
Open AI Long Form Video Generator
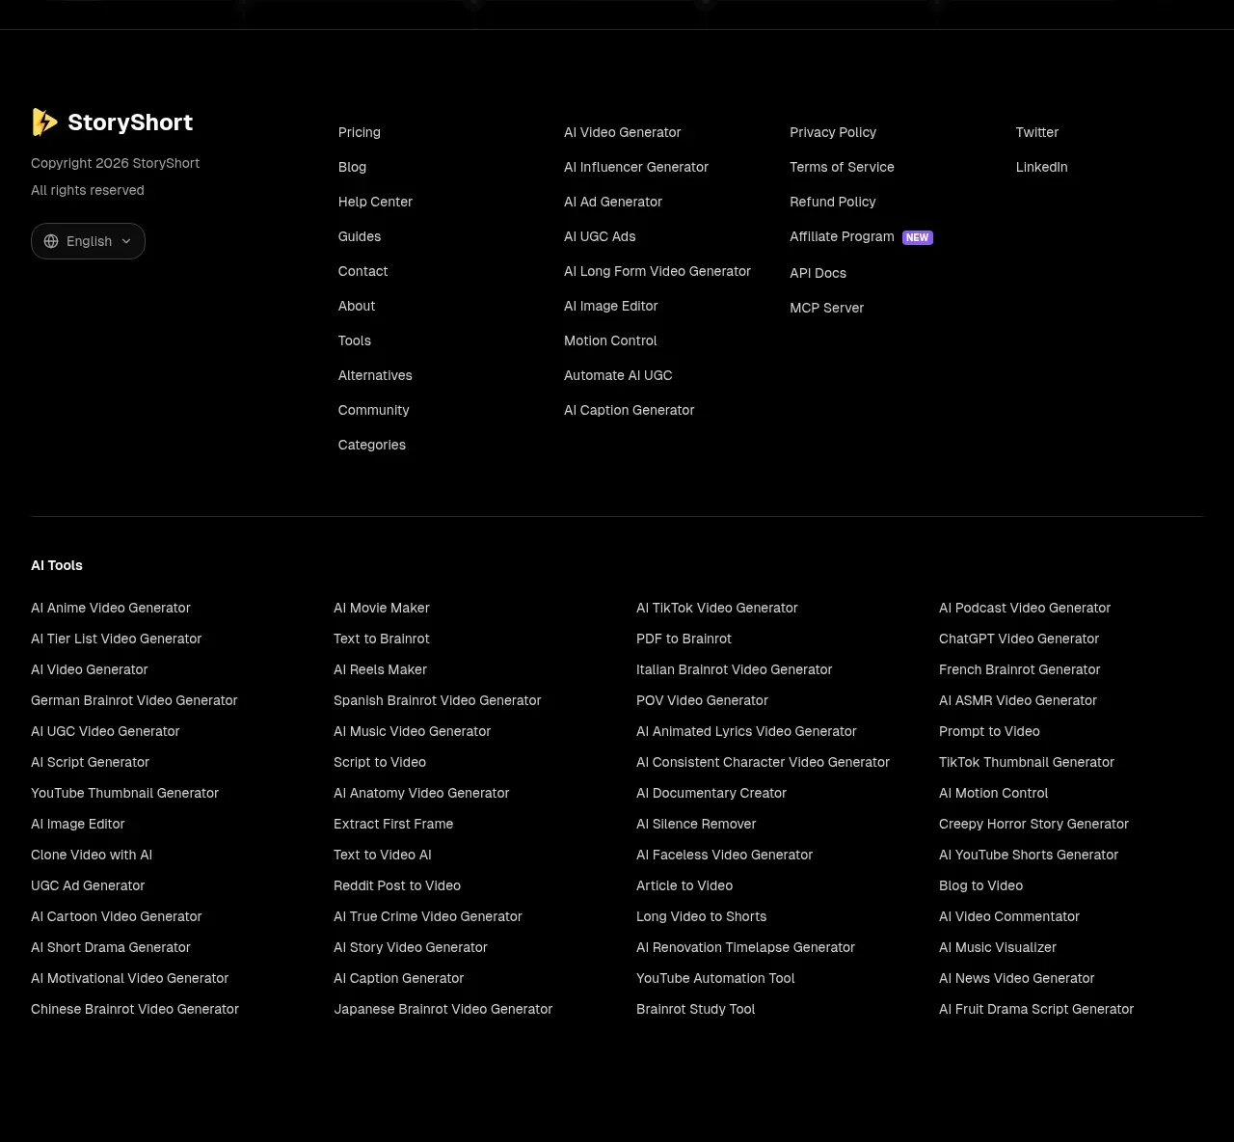[x=657, y=271]
